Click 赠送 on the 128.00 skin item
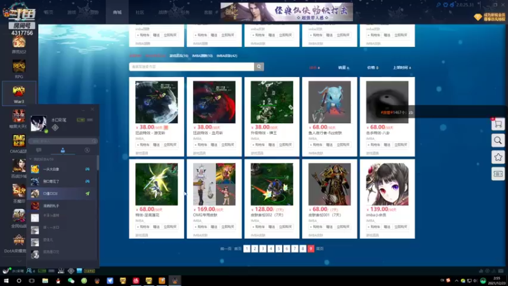This screenshot has height=286, width=508. coord(272,227)
